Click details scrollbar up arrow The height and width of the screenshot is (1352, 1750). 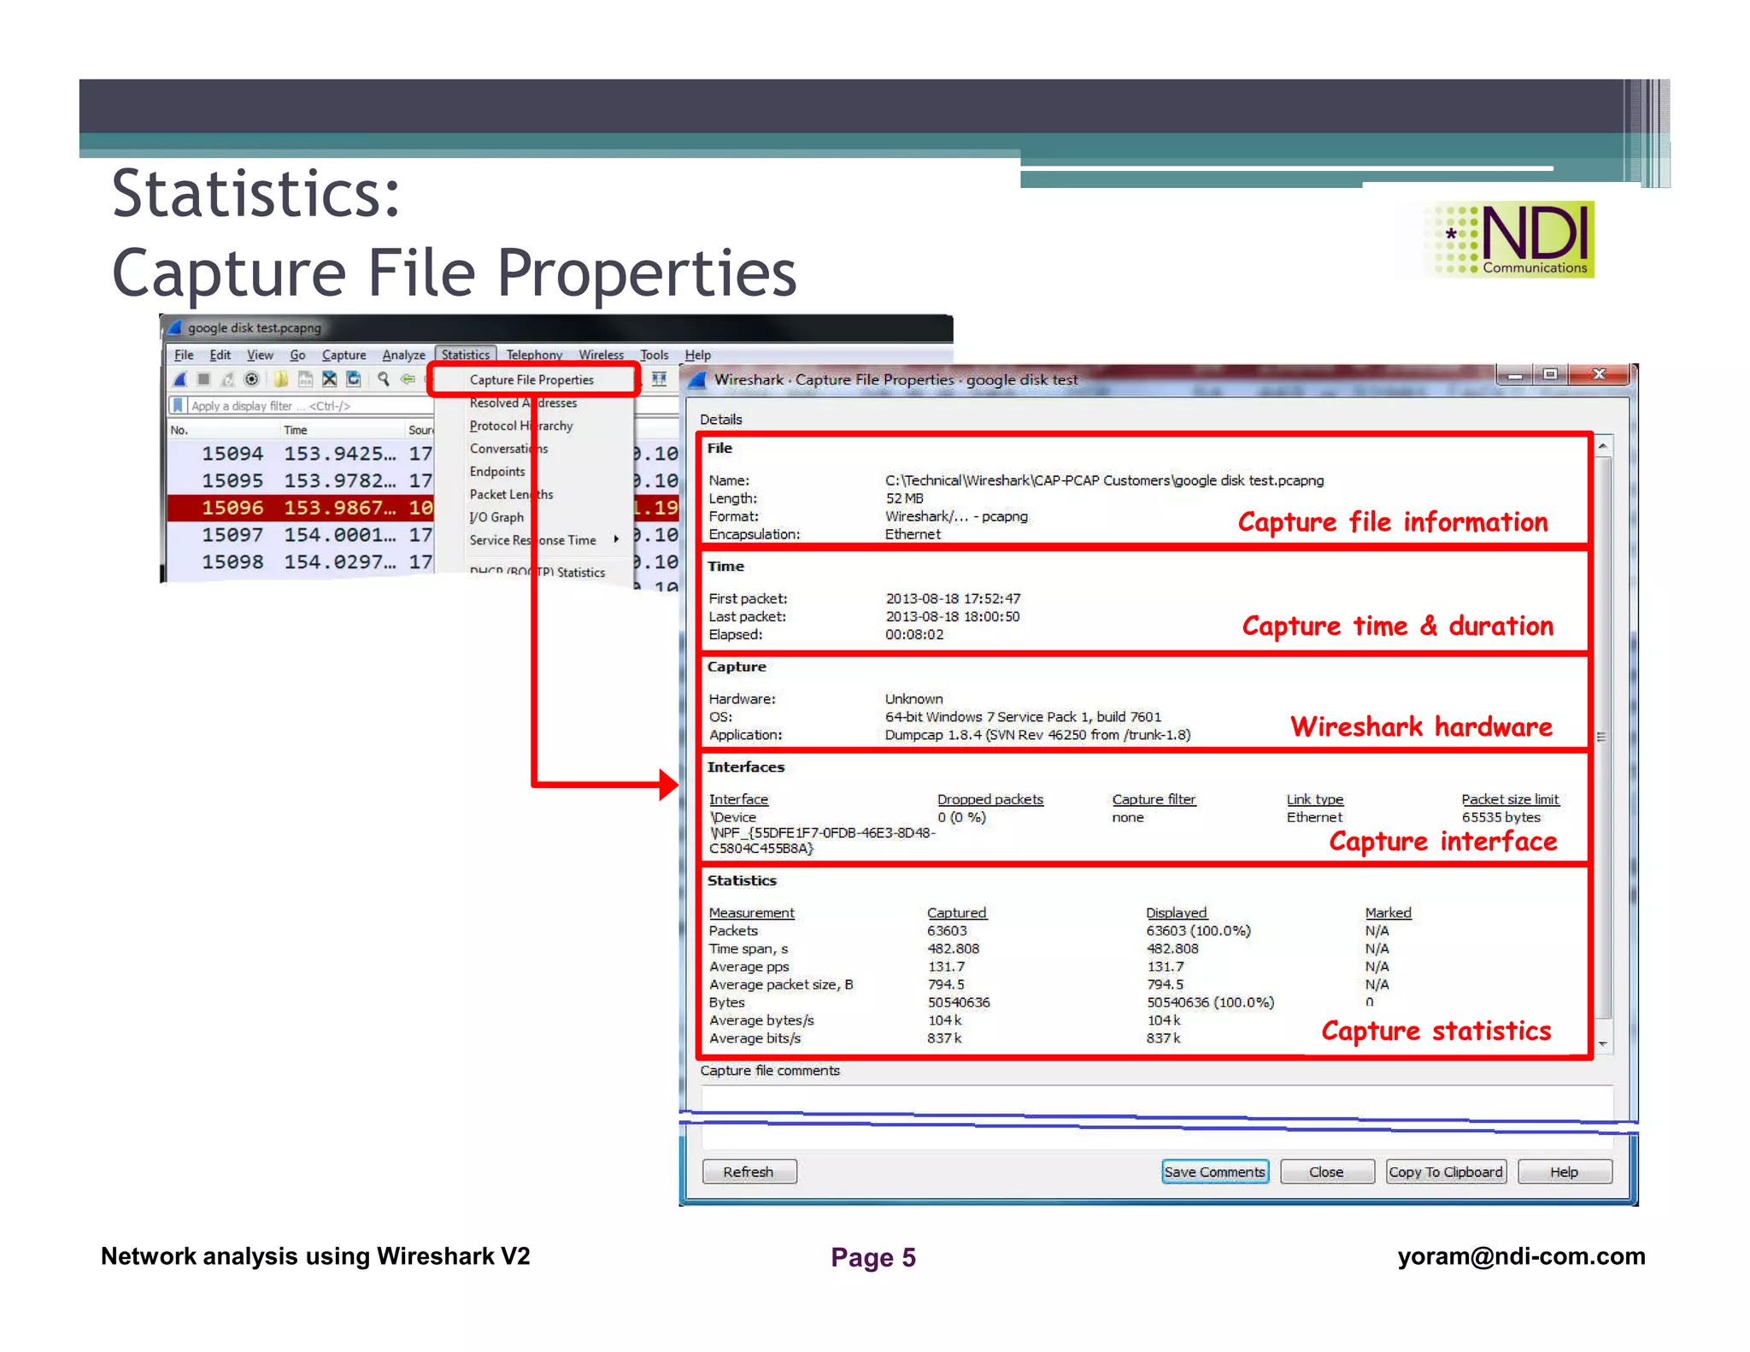point(1603,446)
